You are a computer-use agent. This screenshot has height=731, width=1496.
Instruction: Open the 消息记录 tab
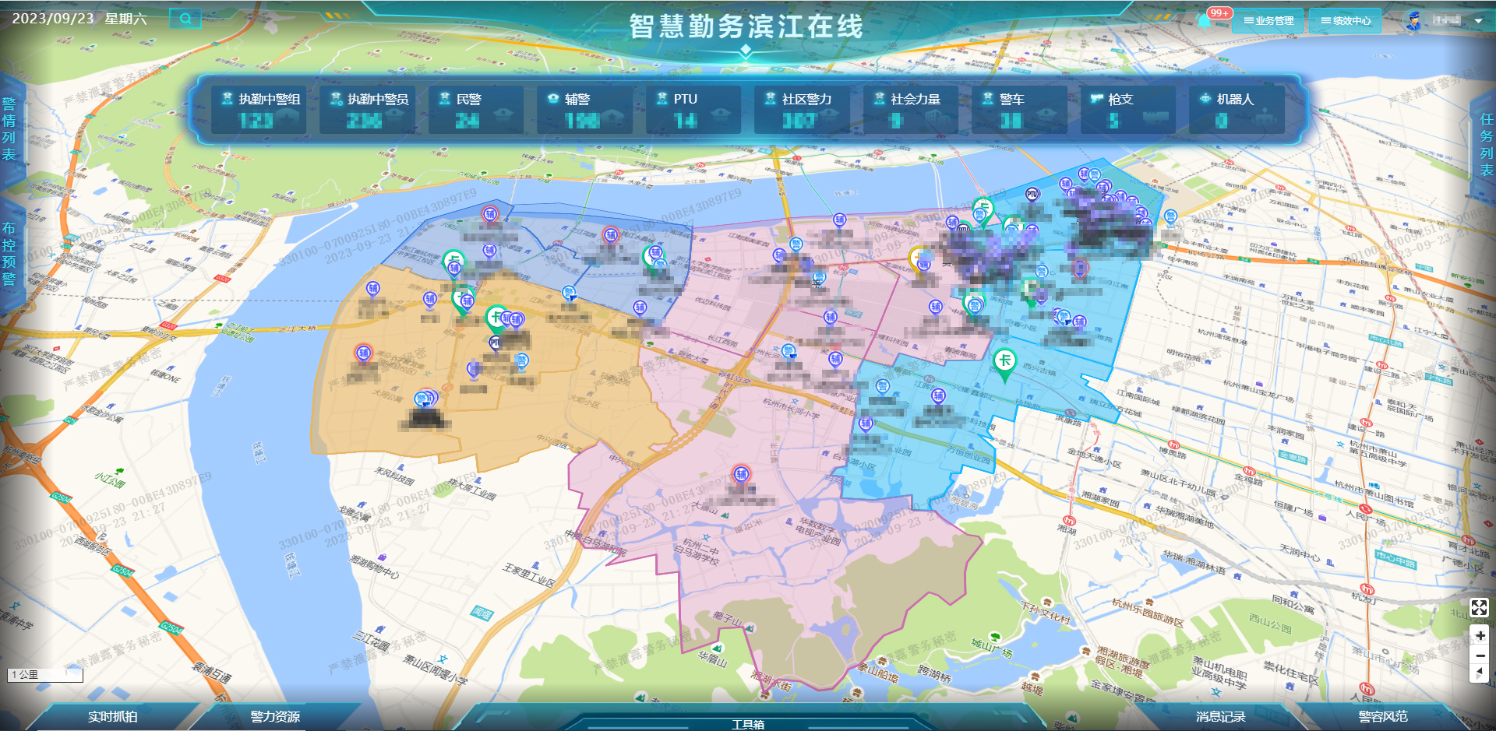point(1220,716)
